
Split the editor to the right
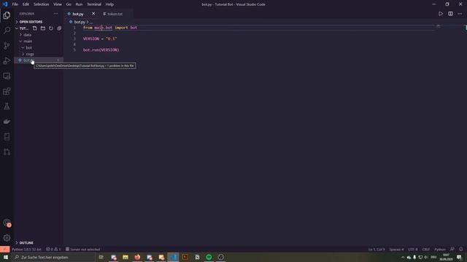tap(450, 14)
